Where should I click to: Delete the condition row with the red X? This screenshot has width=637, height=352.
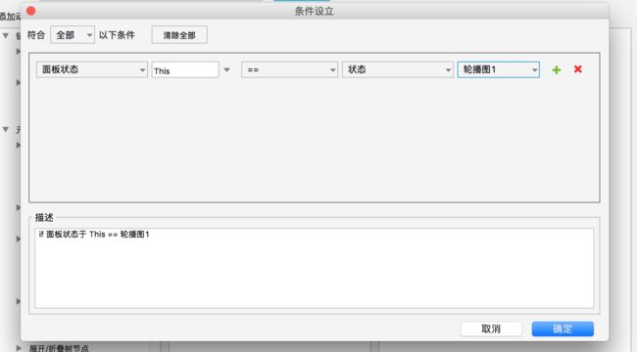pyautogui.click(x=577, y=69)
